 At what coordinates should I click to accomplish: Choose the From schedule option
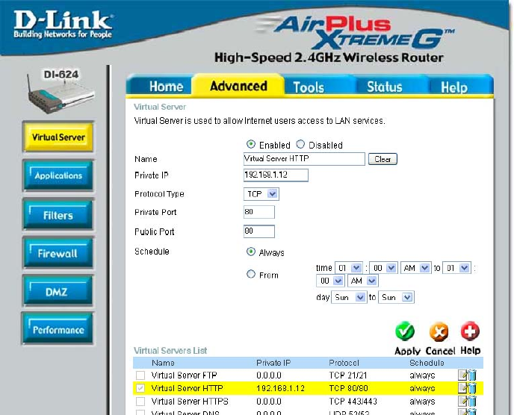pos(251,274)
